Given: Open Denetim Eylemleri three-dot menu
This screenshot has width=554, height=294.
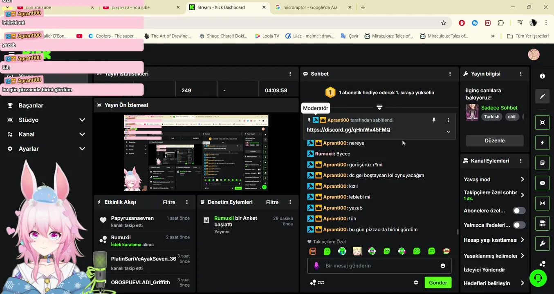Looking at the screenshot, I should (290, 202).
